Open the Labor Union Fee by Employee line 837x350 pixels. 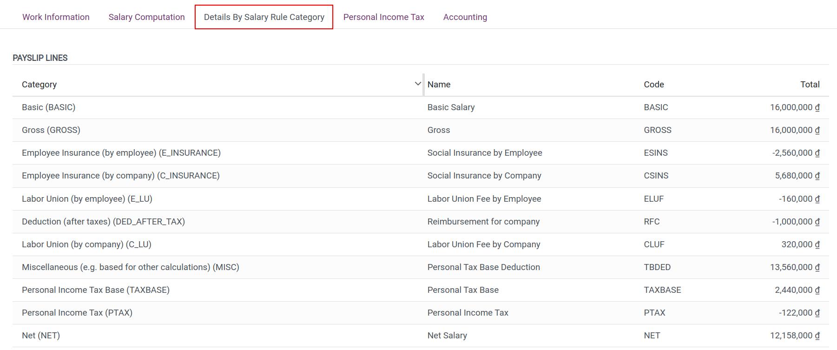(x=484, y=198)
